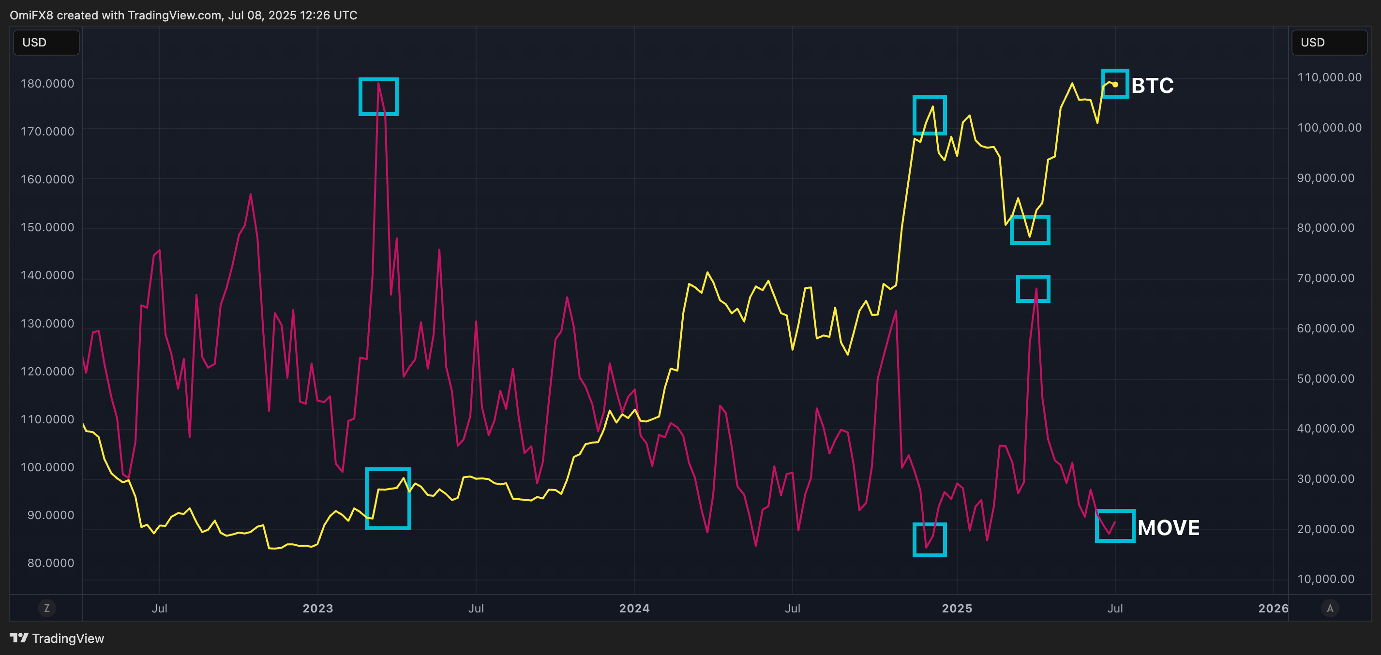Click the 2024 time axis label
1381x655 pixels.
click(634, 608)
